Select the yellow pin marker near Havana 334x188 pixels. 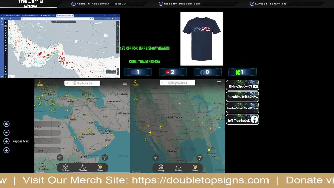(x=209, y=150)
